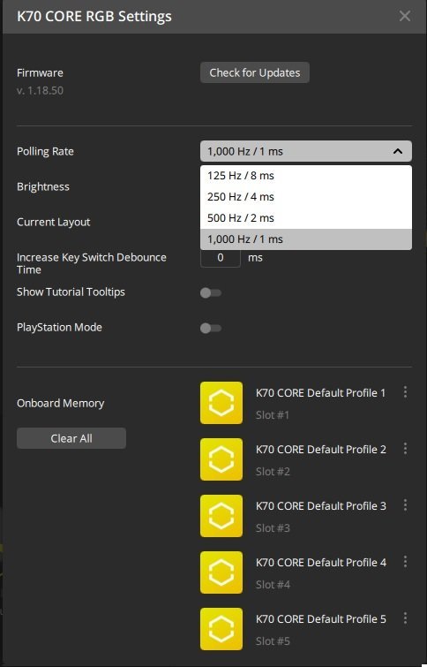Select K70 CORE Default Profile 5 name
The image size is (427, 667).
click(321, 619)
